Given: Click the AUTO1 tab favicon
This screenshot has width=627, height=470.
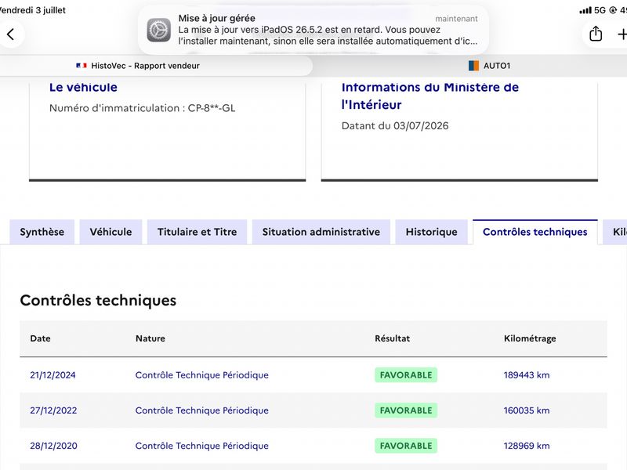Looking at the screenshot, I should point(473,66).
